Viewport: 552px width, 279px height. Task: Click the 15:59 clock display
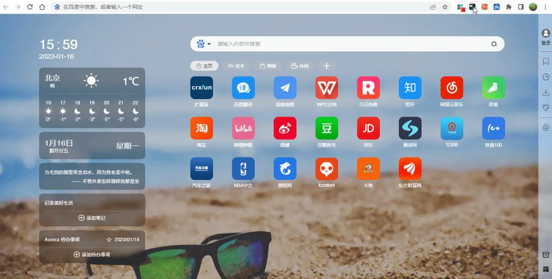58,45
